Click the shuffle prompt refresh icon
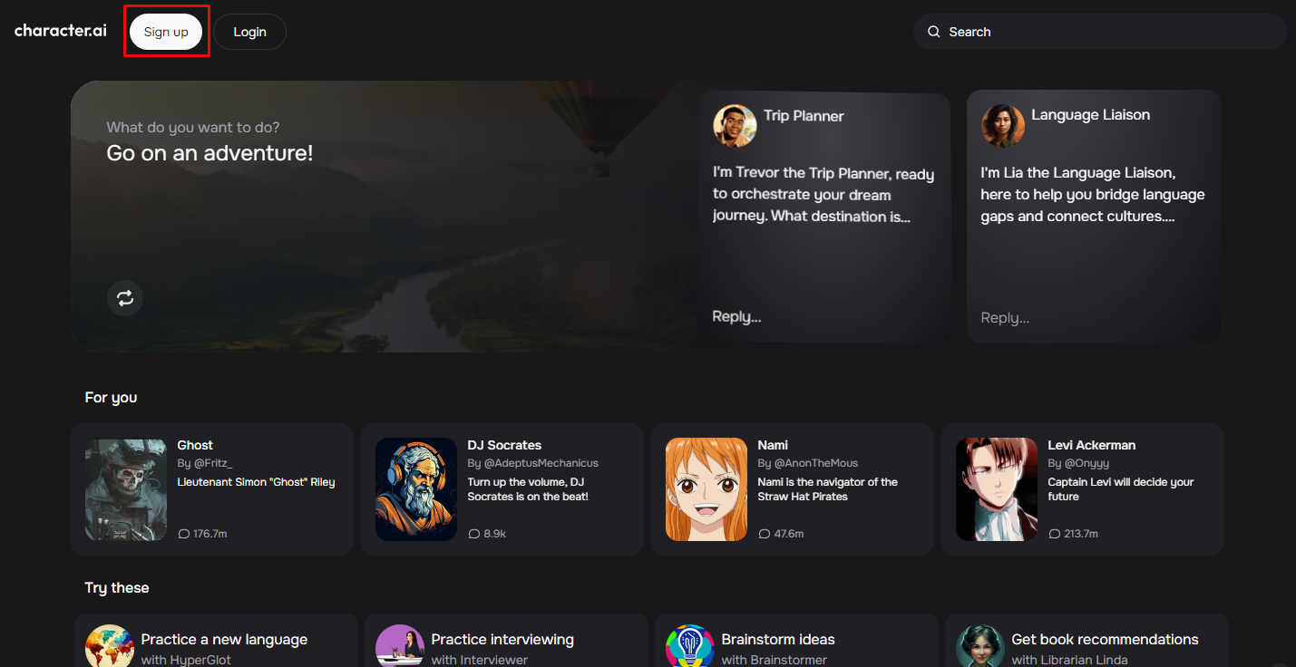The height and width of the screenshot is (667, 1296). coord(125,298)
